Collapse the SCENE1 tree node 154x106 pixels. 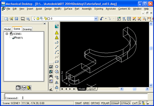pyautogui.click(x=7, y=34)
